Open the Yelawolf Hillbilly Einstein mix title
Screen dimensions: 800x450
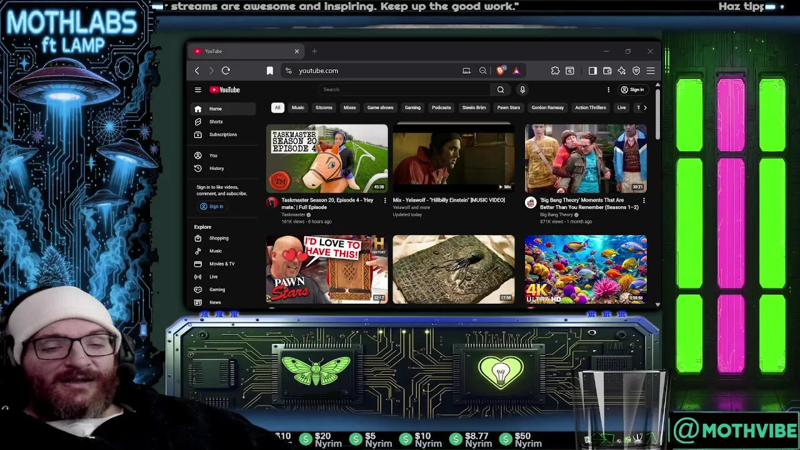(449, 200)
